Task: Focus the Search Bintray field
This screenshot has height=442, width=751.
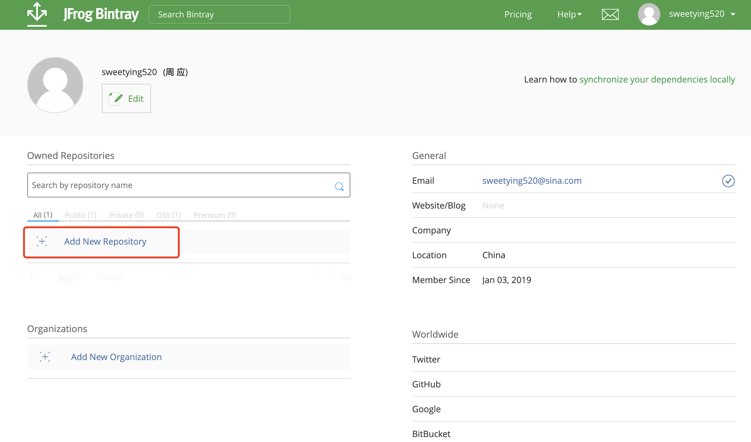Action: coord(219,14)
